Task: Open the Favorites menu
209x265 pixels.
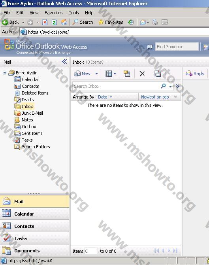Action: [x=53, y=13]
